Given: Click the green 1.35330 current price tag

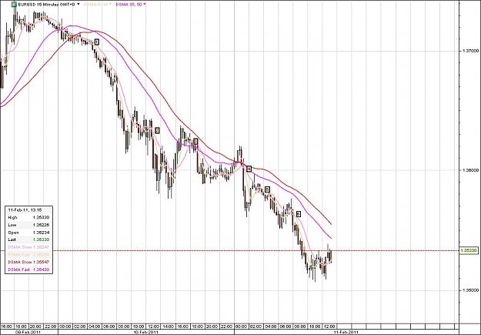Looking at the screenshot, I should (x=469, y=251).
